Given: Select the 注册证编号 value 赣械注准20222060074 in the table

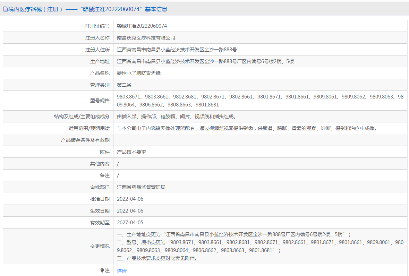Looking at the screenshot, I should 142,26.
